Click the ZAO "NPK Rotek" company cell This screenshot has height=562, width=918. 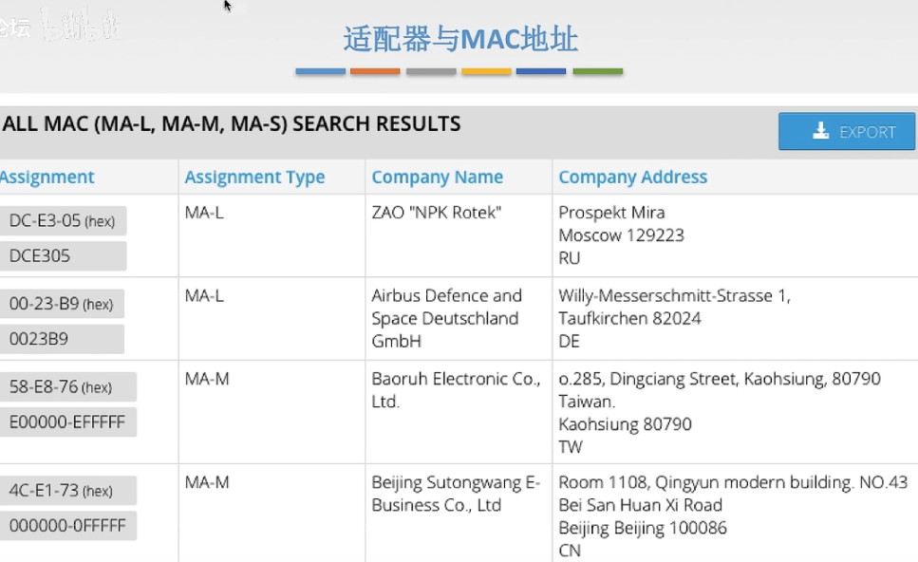[436, 213]
